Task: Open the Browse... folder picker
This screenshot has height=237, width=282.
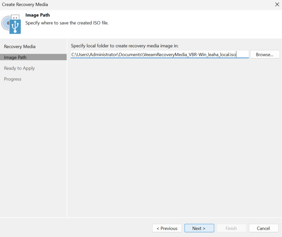Action: 265,54
